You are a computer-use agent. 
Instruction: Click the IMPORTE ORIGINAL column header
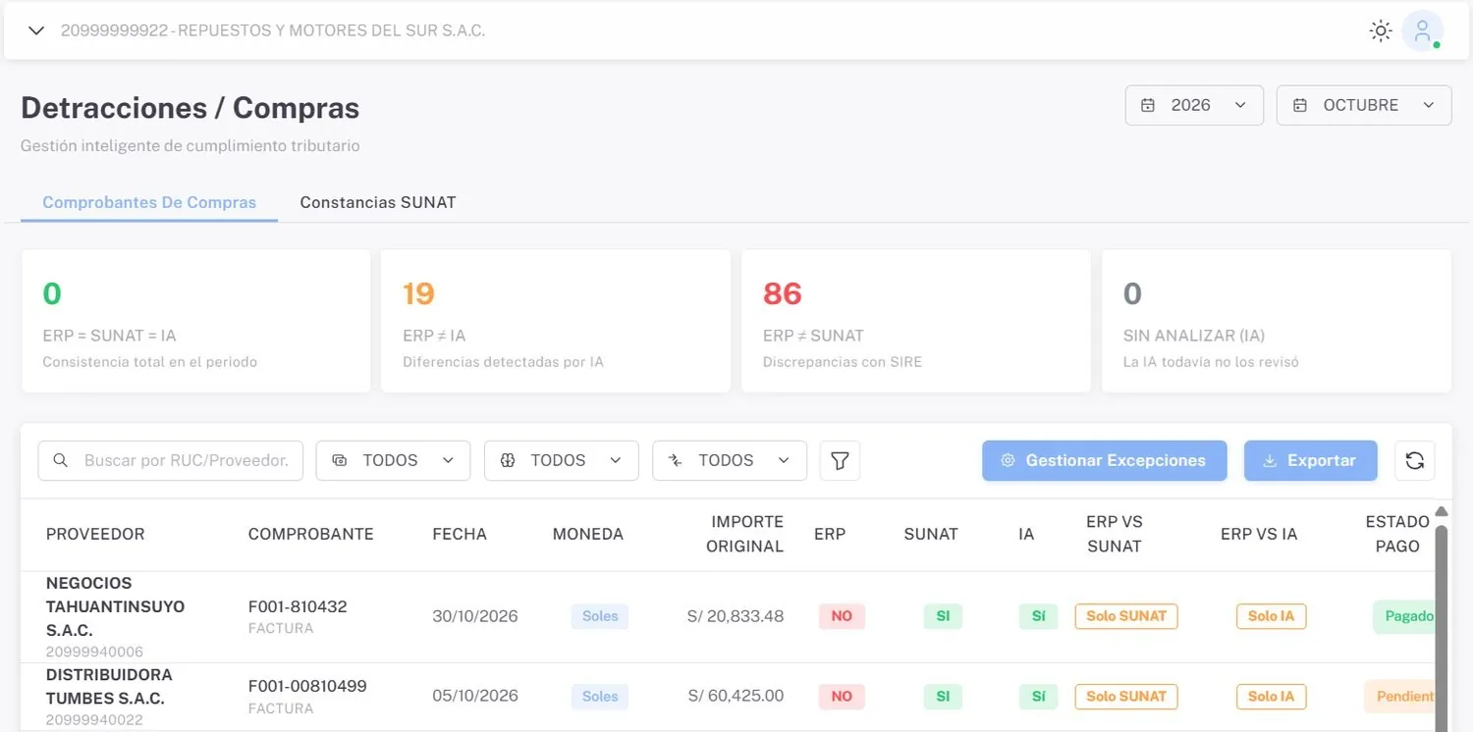tap(744, 534)
